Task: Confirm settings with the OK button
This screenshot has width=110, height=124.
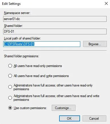Action: tap(69, 119)
